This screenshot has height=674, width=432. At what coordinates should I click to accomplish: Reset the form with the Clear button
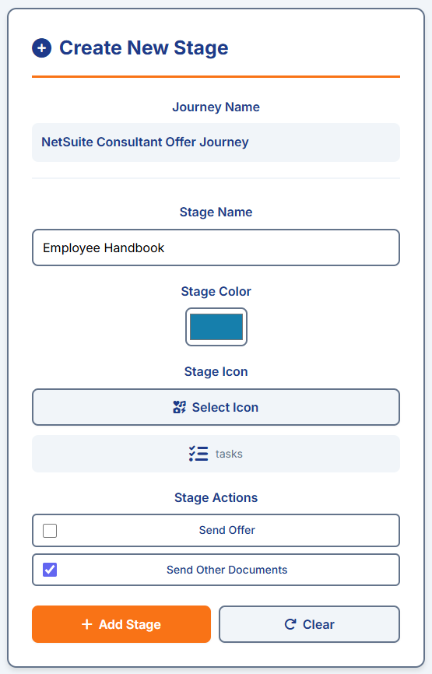pos(310,624)
